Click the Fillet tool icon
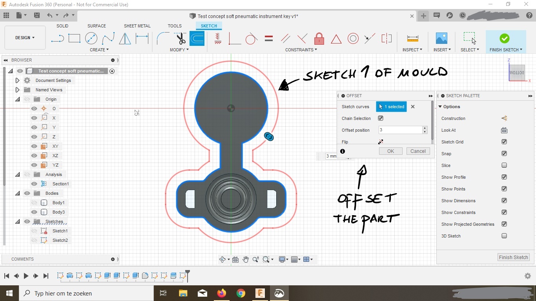 (x=162, y=38)
